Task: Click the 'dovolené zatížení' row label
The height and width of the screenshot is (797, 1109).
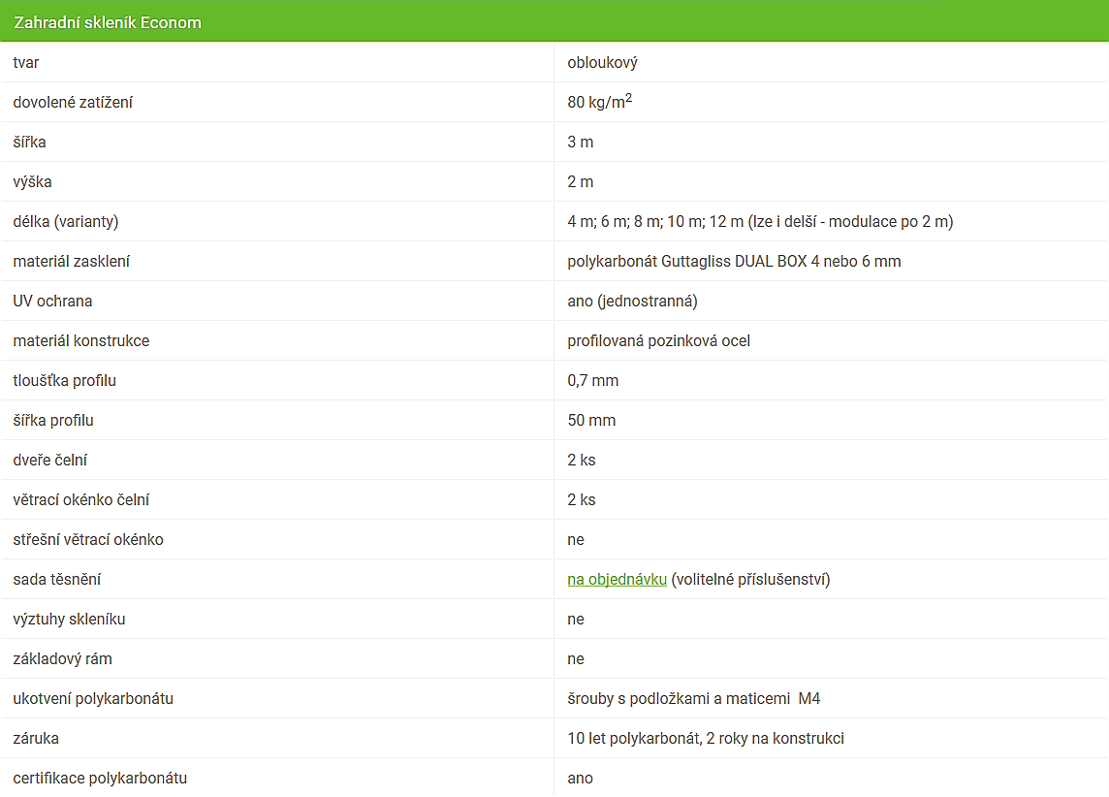Action: tap(73, 103)
